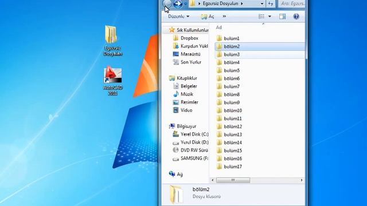Open the Video library

[x=182, y=110]
